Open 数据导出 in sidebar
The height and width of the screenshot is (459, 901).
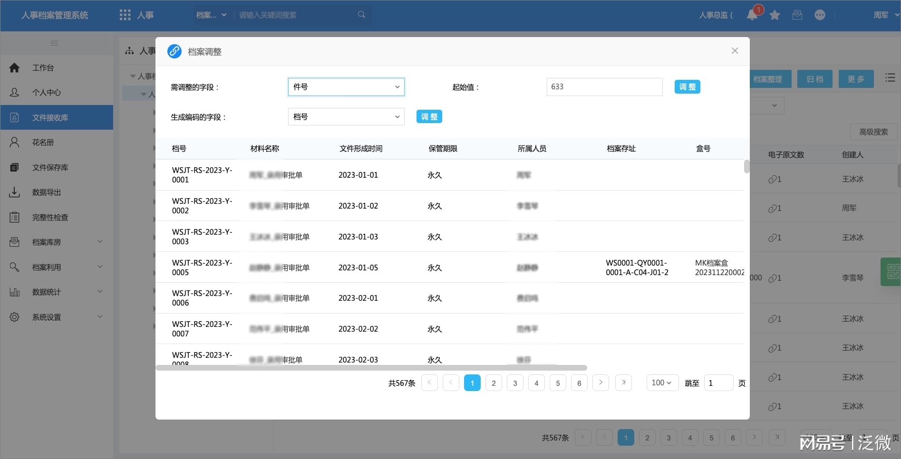57,192
